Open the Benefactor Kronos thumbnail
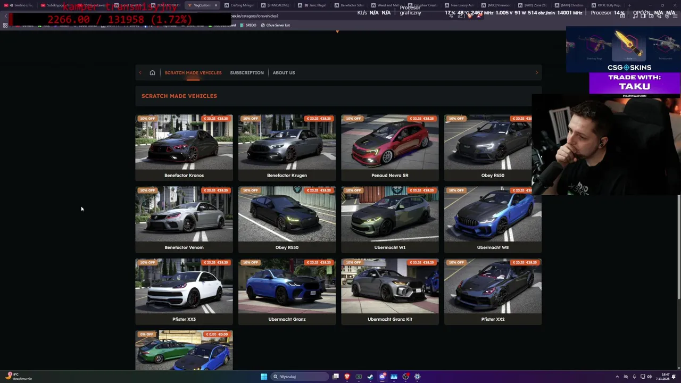 coord(184,142)
